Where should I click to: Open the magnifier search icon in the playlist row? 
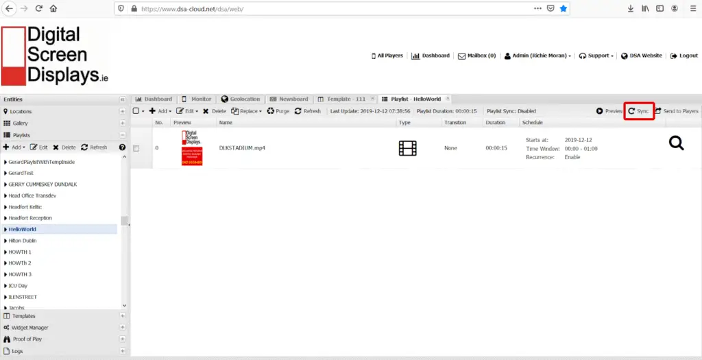pyautogui.click(x=677, y=143)
